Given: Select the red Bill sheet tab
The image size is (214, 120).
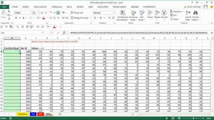Looking at the screenshot, I should click(x=40, y=114).
